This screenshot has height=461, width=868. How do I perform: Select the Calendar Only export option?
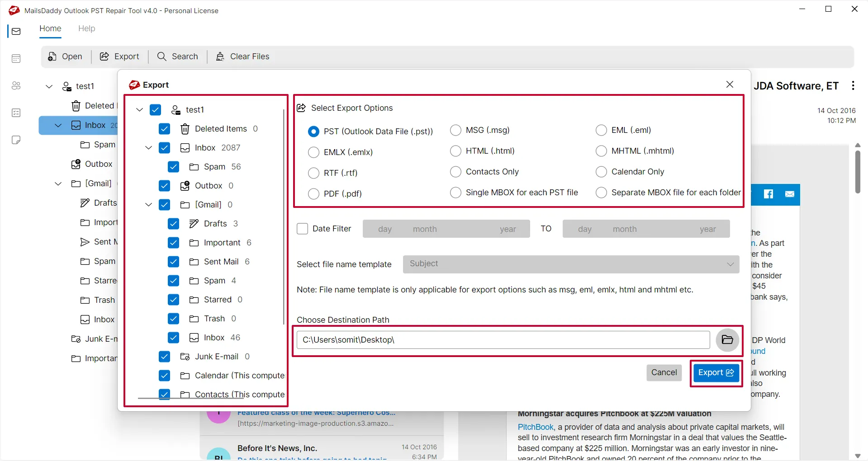point(601,172)
